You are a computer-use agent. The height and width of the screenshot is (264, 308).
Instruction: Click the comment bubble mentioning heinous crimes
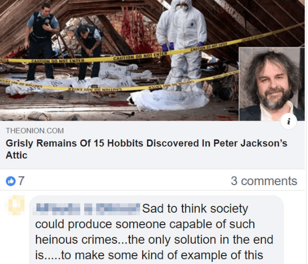click(x=156, y=230)
